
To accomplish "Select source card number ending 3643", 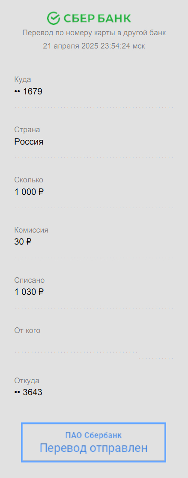I will [28, 392].
